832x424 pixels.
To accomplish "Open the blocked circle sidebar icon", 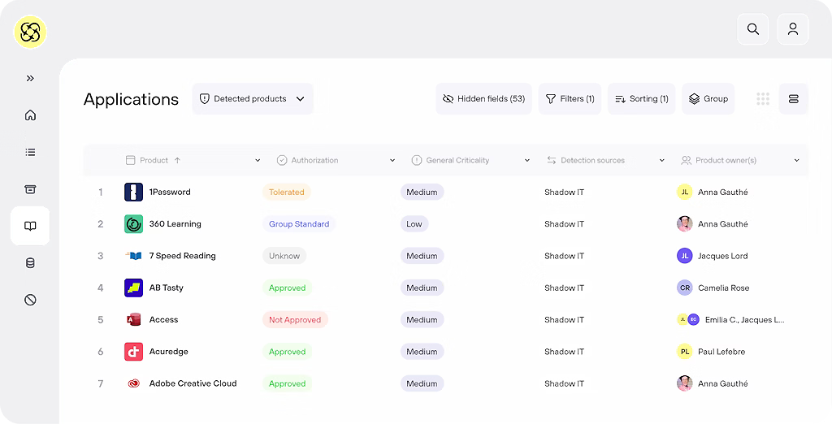I will 30,300.
